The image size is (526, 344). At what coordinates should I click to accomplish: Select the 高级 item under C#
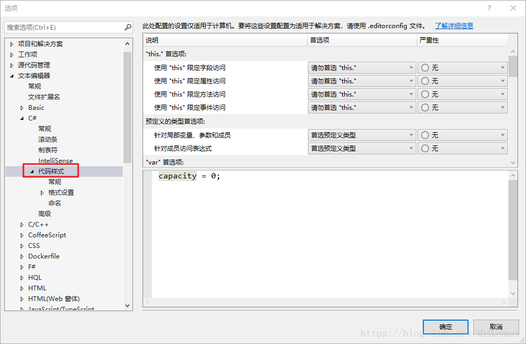(x=45, y=214)
